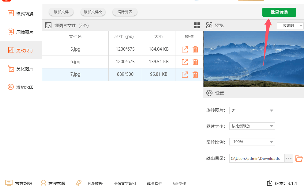Click the 清除列表 button
This screenshot has height=189, width=304.
125,12
